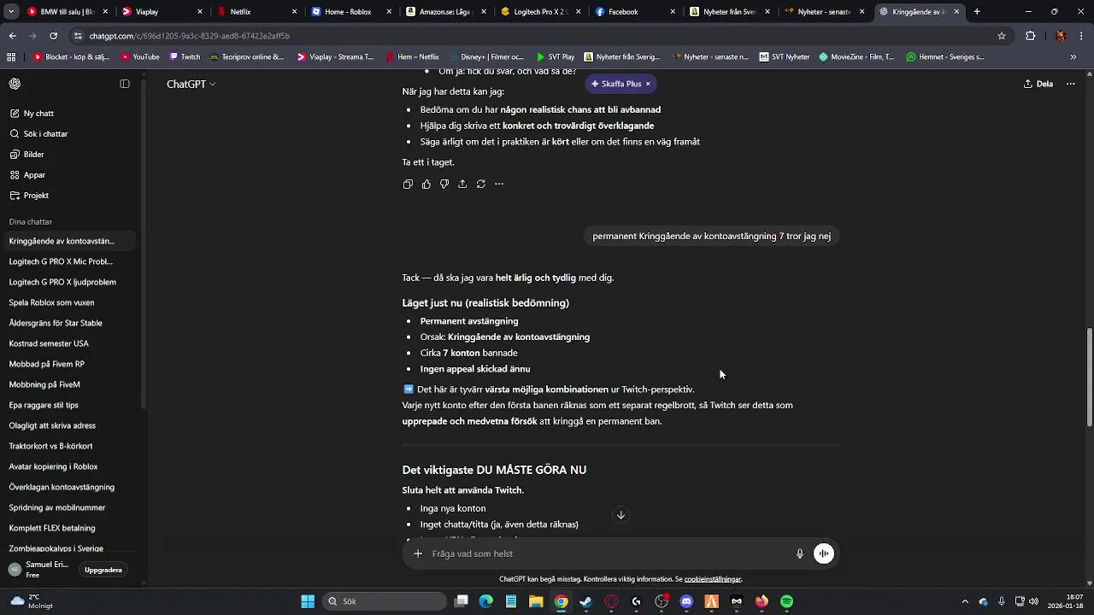Open the SVT Play bookmark
The width and height of the screenshot is (1094, 615).
[556, 57]
